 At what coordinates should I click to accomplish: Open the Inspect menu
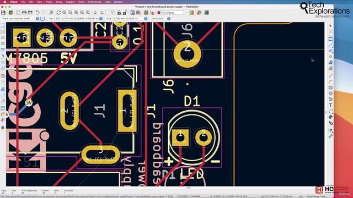click(70, 2)
